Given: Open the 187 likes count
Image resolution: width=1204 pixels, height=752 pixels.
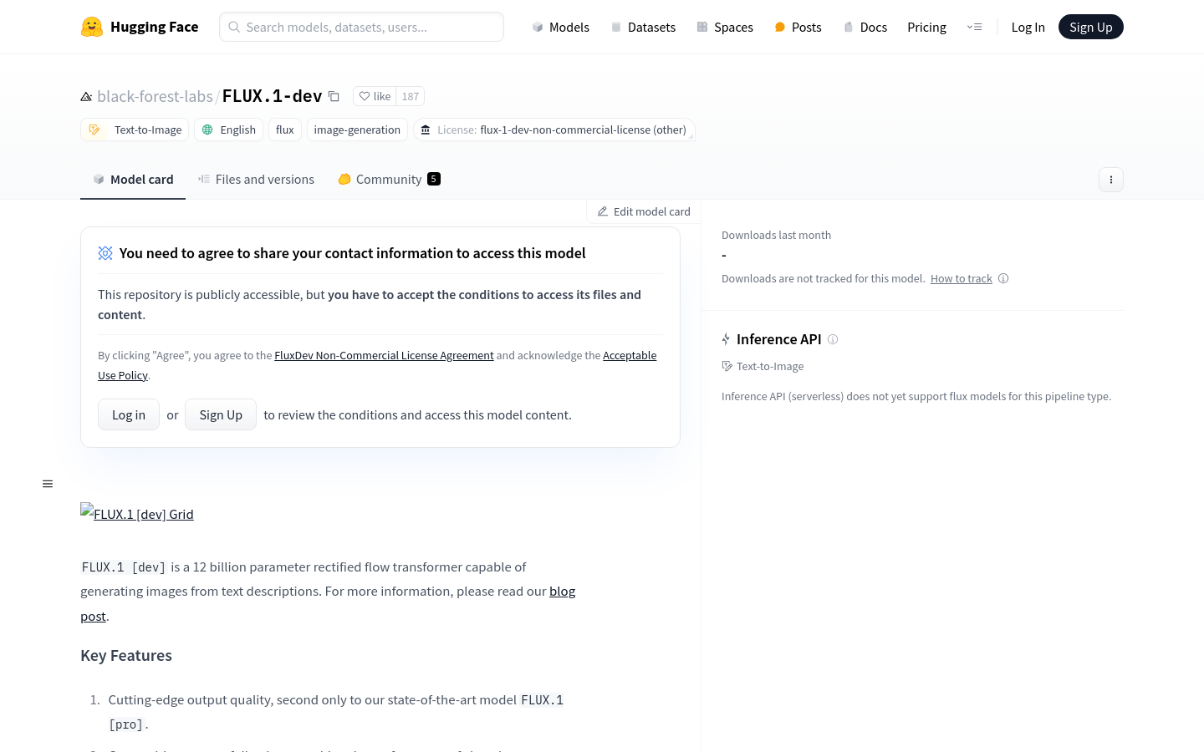Looking at the screenshot, I should [x=410, y=96].
